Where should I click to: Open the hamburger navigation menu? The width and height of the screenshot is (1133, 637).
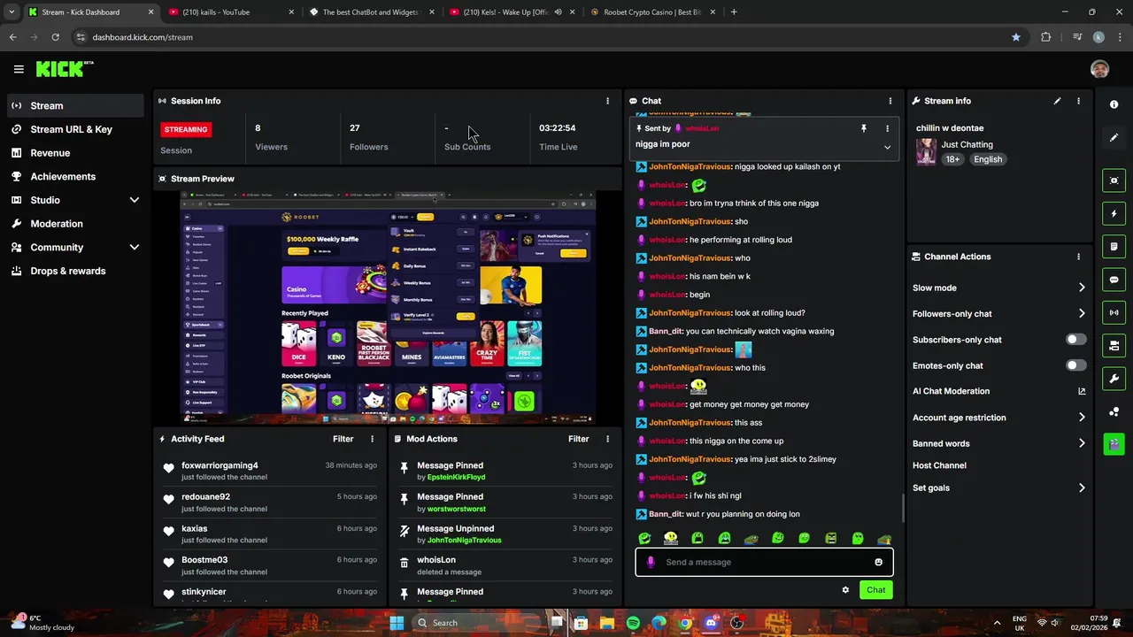19,69
